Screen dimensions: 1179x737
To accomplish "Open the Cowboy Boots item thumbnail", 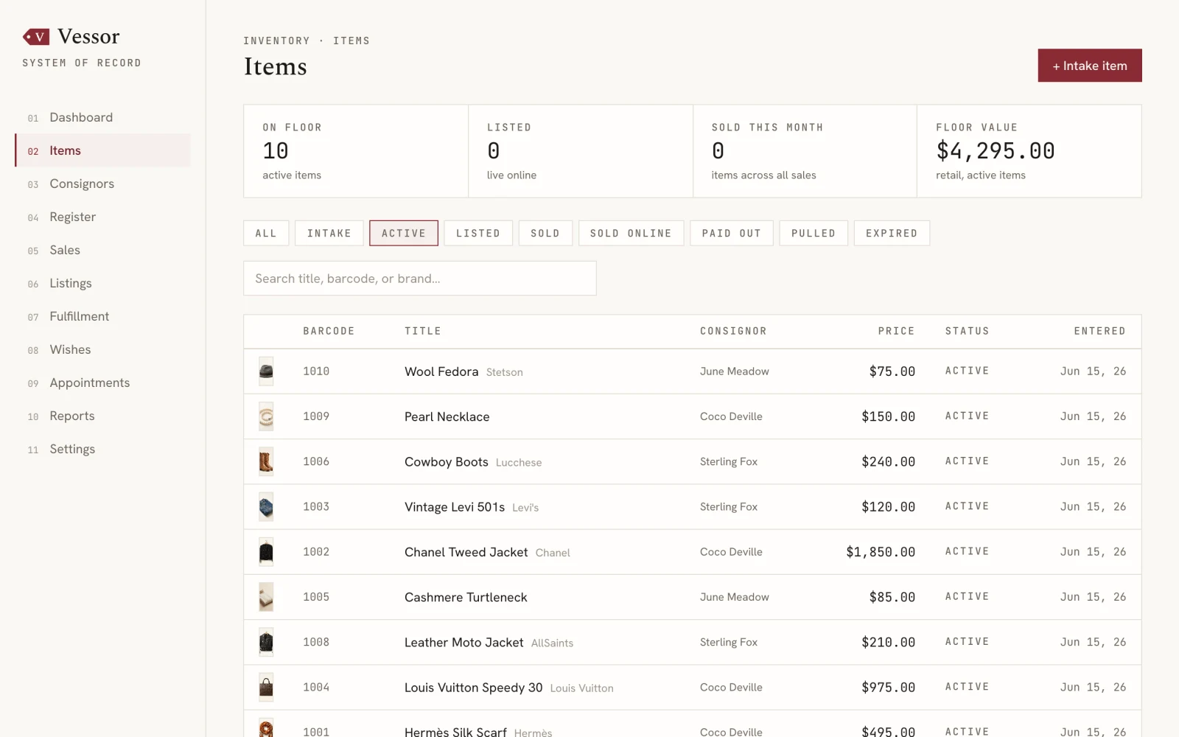I will pos(266,461).
